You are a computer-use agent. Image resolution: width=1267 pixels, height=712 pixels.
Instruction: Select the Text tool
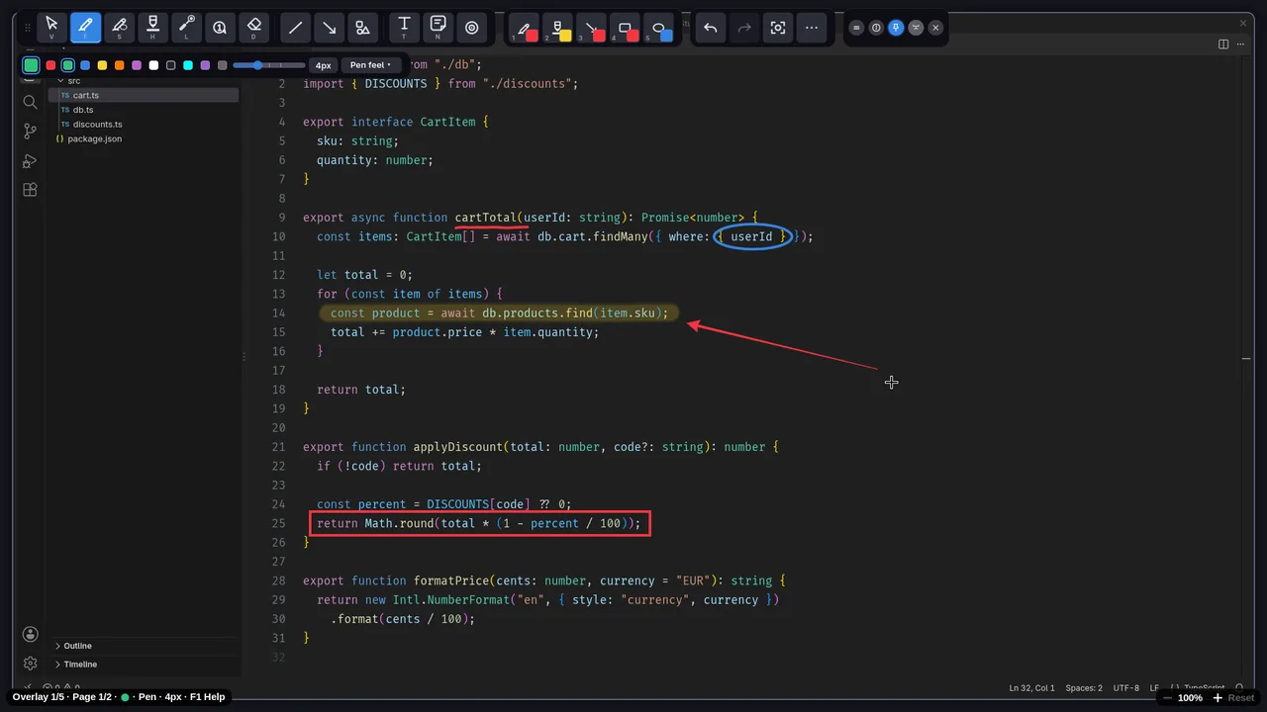point(404,28)
